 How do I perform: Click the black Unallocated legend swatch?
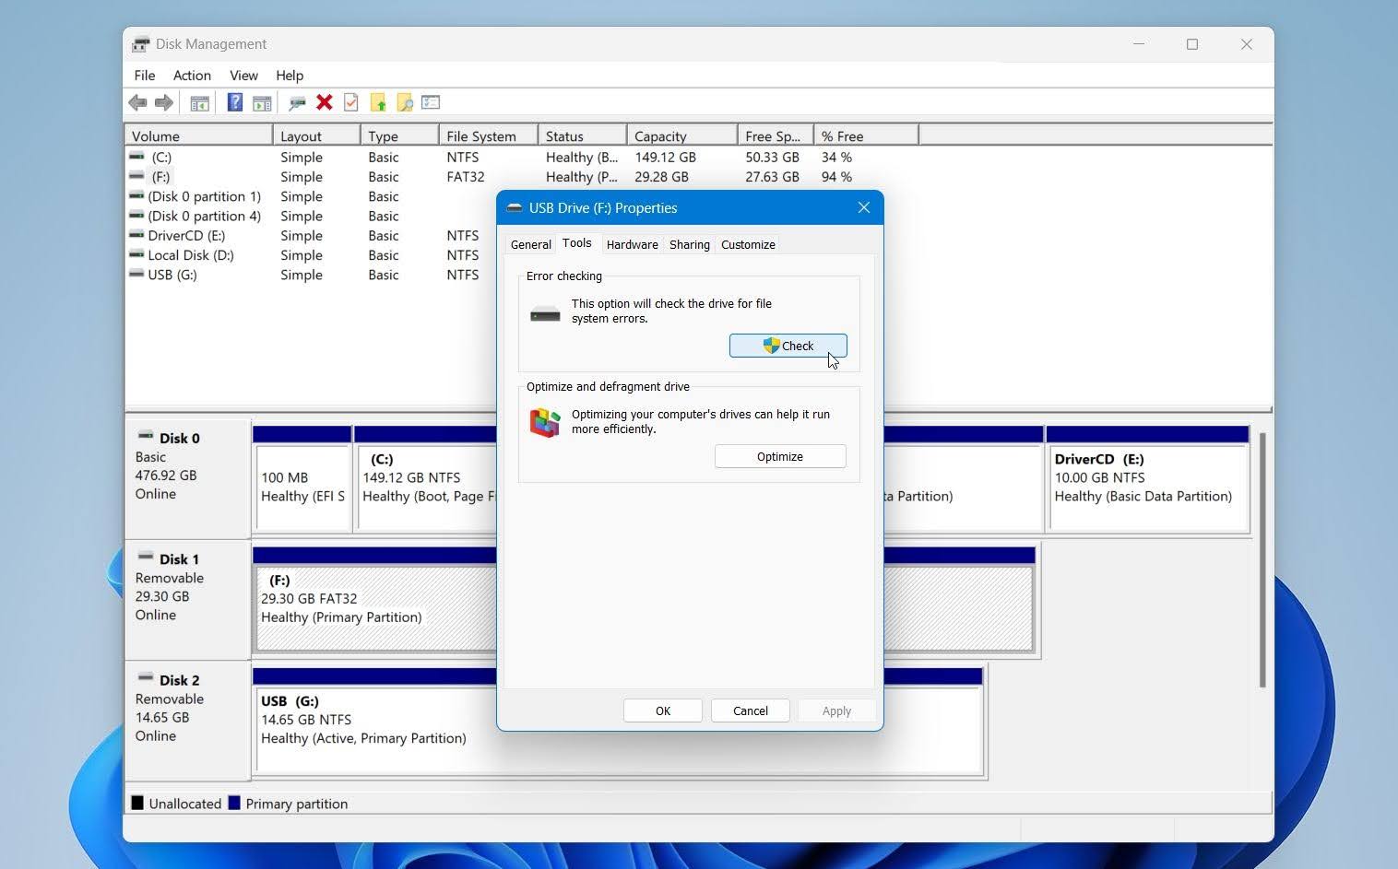click(137, 803)
